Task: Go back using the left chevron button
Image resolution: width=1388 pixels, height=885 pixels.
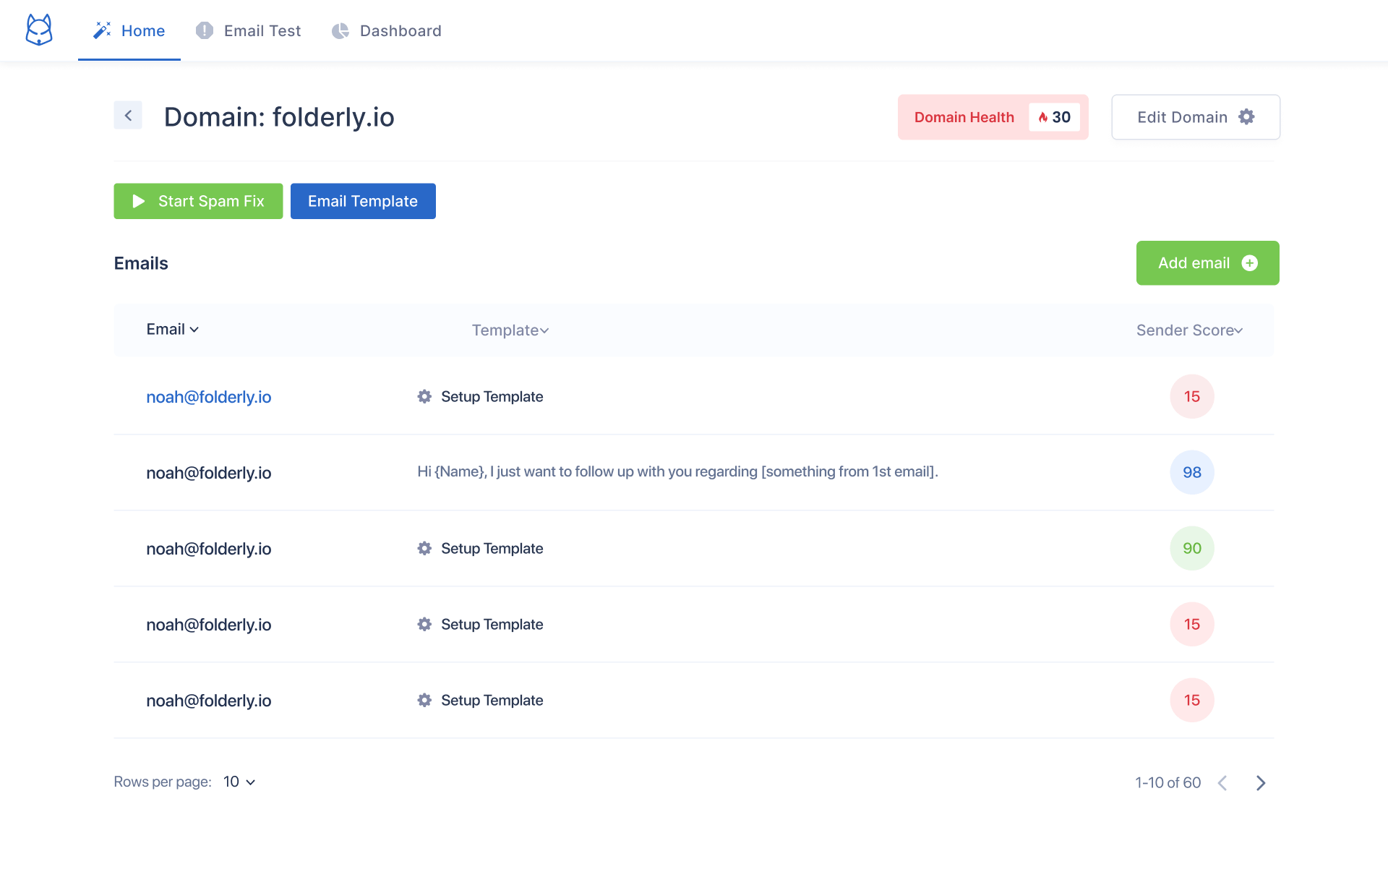Action: (x=128, y=115)
